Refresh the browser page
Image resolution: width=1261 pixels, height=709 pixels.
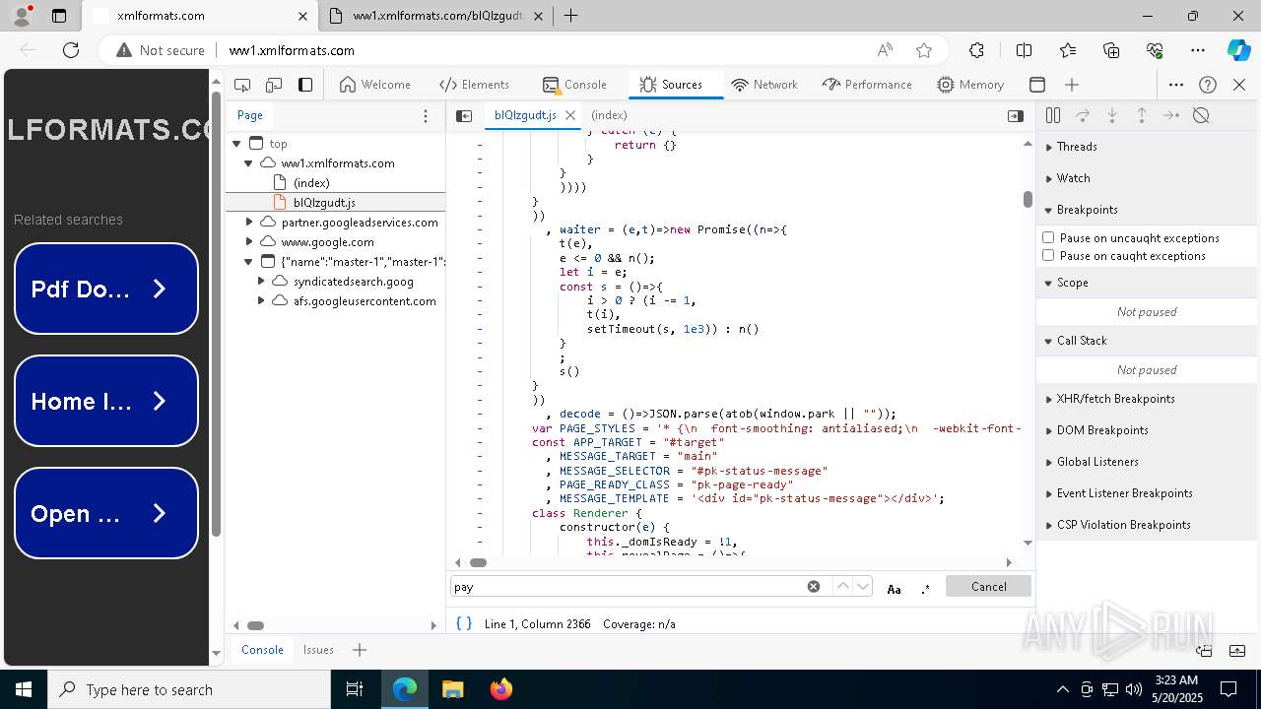[x=71, y=50]
